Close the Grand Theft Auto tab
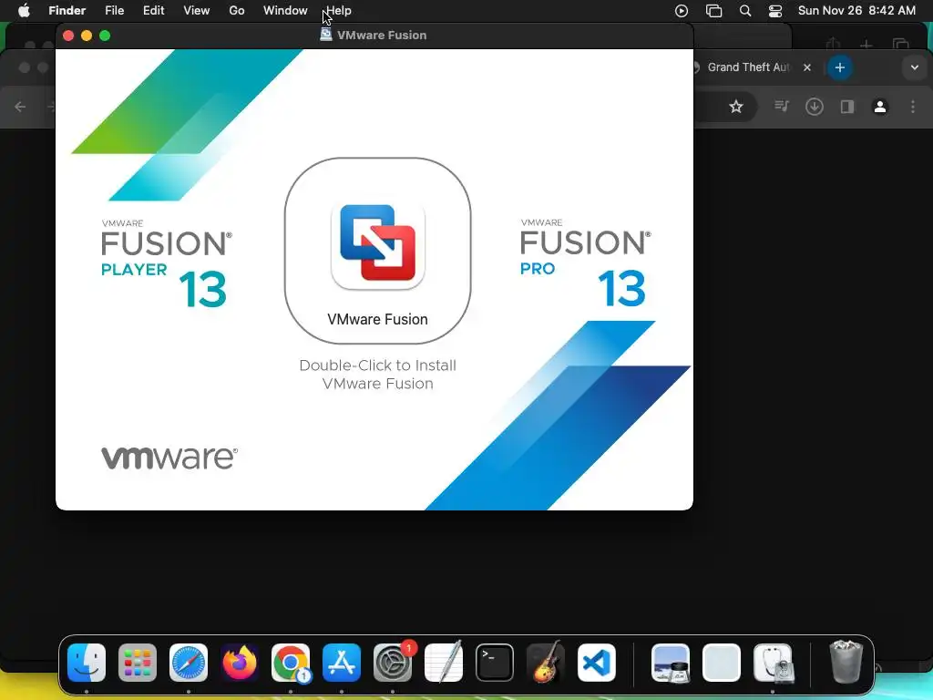Viewport: 933px width, 700px height. (x=807, y=67)
